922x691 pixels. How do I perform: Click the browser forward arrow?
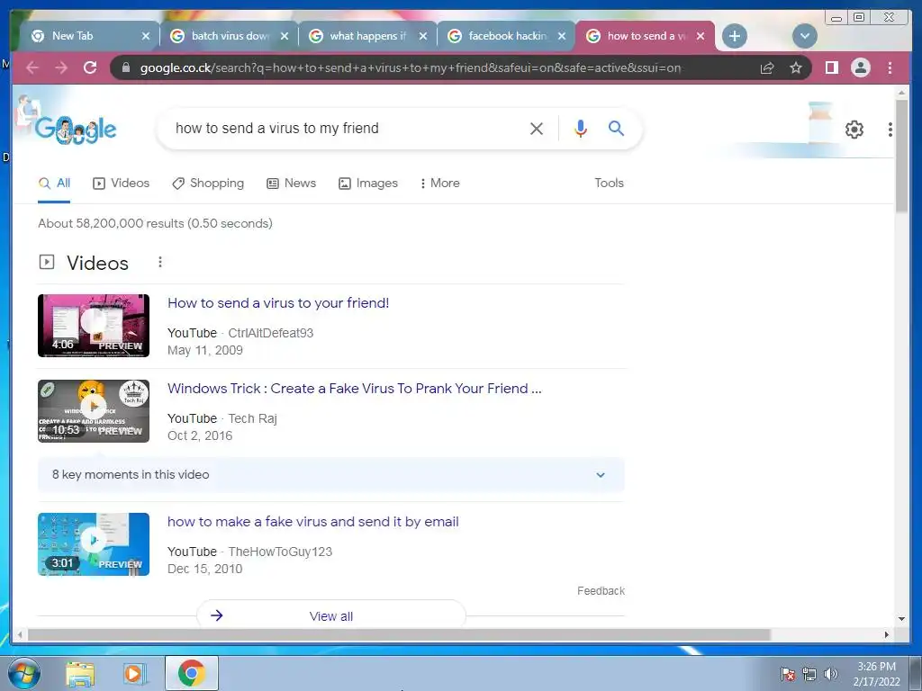tap(61, 67)
